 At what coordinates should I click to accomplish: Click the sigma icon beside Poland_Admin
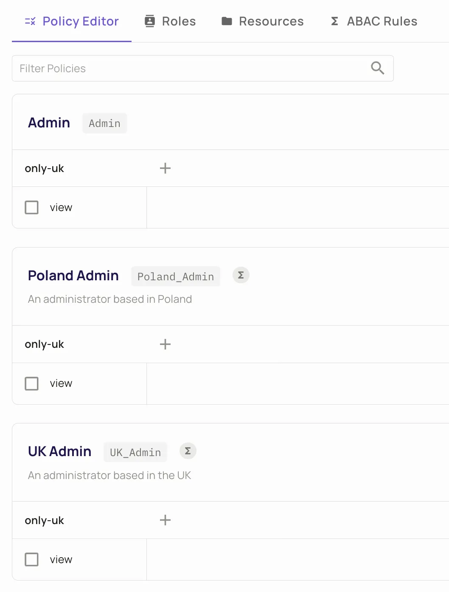(x=241, y=275)
